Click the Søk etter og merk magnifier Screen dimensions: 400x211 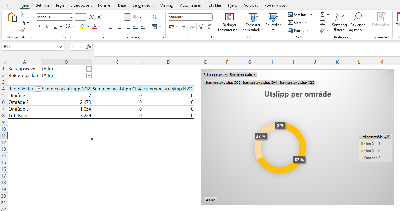[357, 23]
